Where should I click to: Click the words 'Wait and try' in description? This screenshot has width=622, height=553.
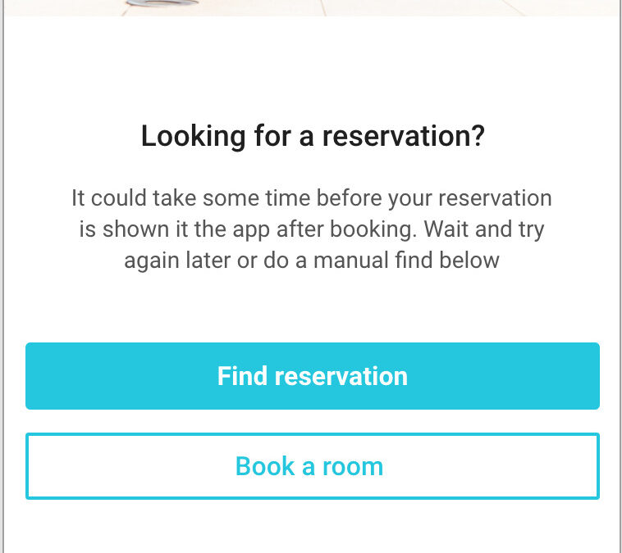pos(484,229)
